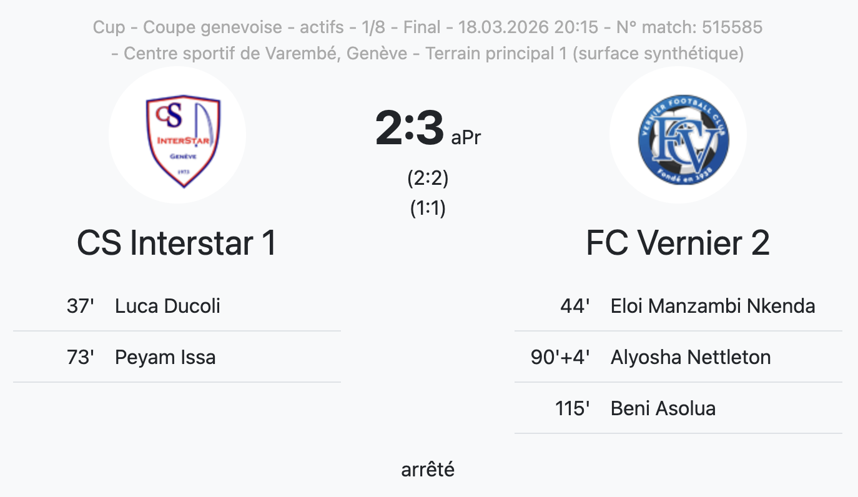858x497 pixels.
Task: Open the CS Interstar 1 team name
Action: point(177,243)
